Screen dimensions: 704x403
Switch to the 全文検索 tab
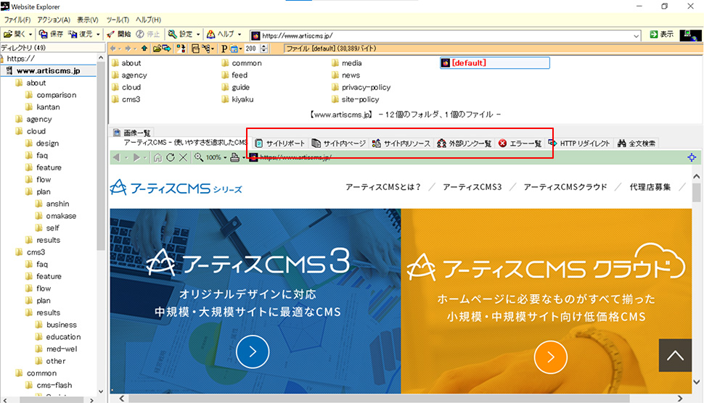point(637,144)
